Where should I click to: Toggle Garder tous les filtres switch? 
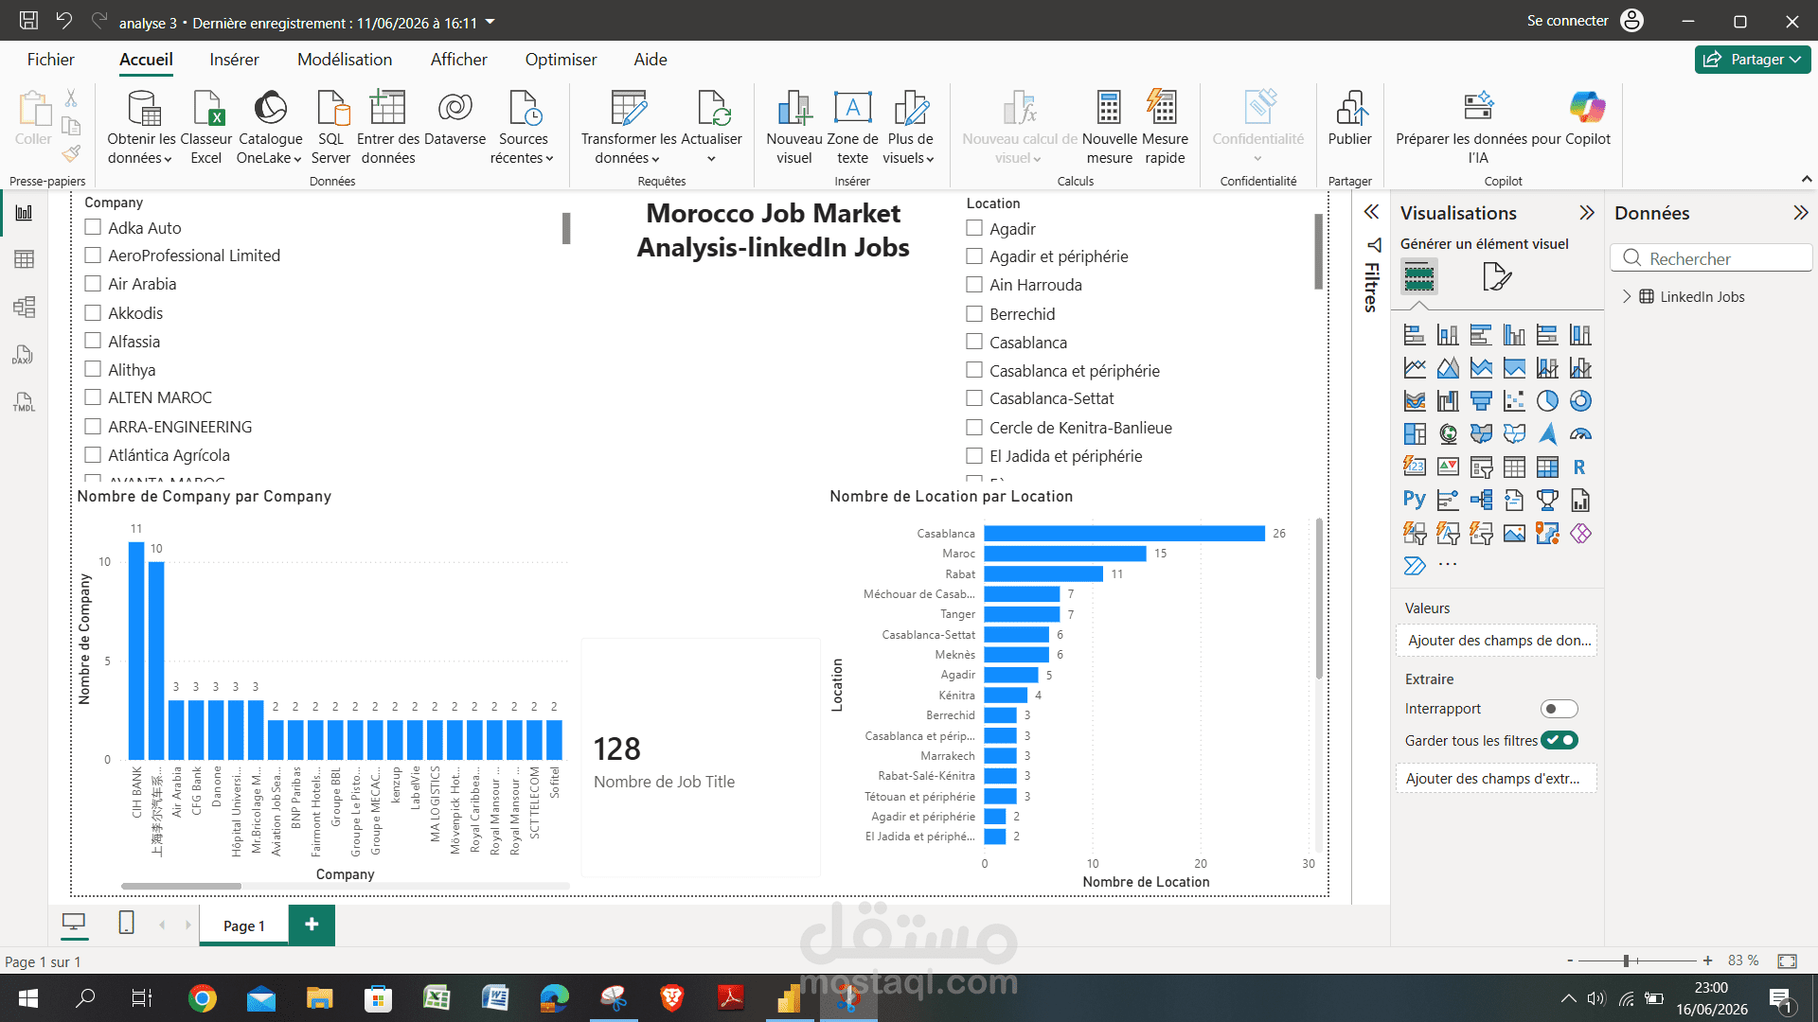[x=1559, y=740]
